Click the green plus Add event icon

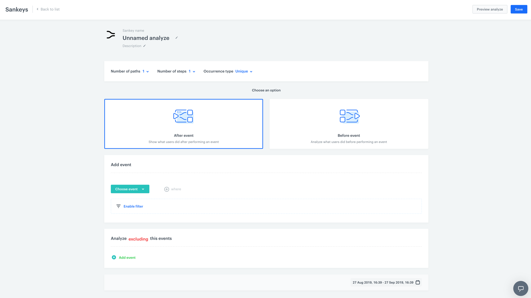click(x=114, y=258)
